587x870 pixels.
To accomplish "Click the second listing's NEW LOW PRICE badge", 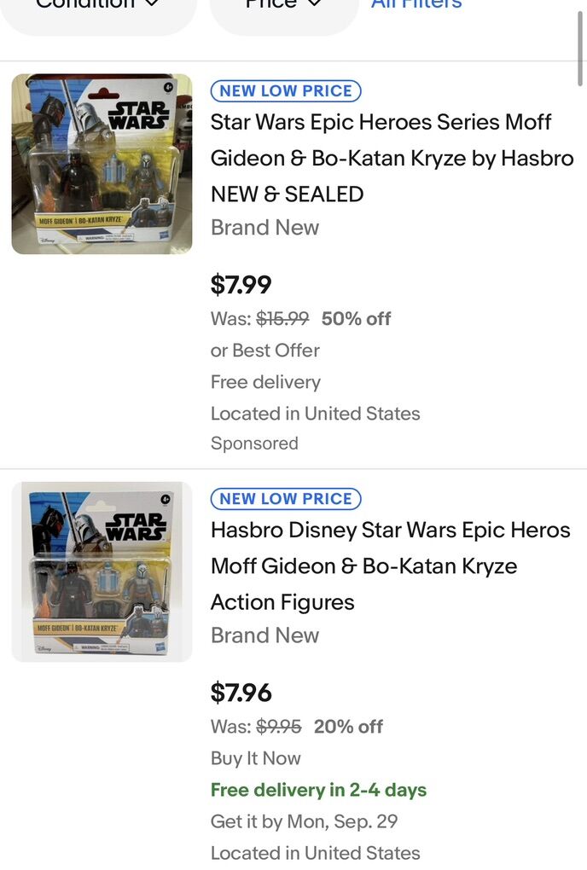I will (x=286, y=499).
